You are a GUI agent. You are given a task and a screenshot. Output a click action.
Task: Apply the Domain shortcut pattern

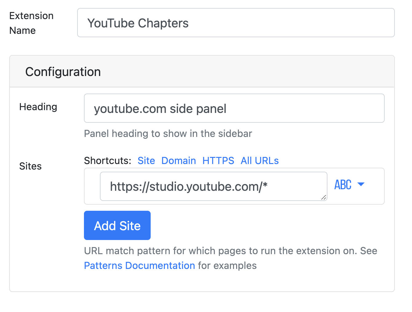tap(179, 161)
